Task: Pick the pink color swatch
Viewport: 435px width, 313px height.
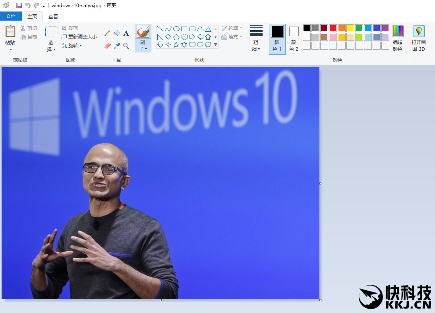Action: click(x=333, y=37)
